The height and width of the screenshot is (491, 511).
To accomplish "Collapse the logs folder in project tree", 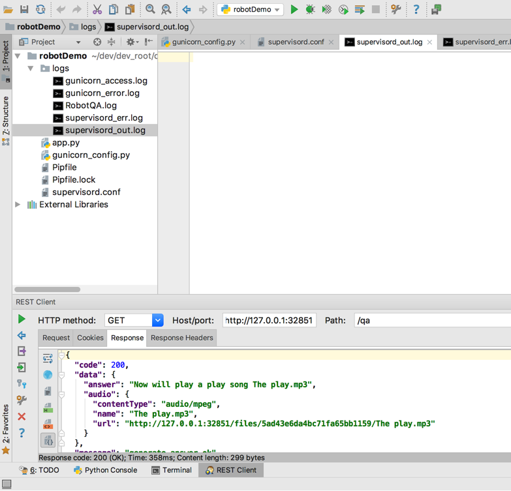I will pos(30,68).
